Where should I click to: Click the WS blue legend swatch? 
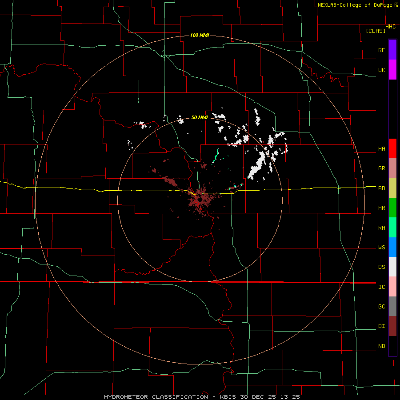tap(392, 247)
